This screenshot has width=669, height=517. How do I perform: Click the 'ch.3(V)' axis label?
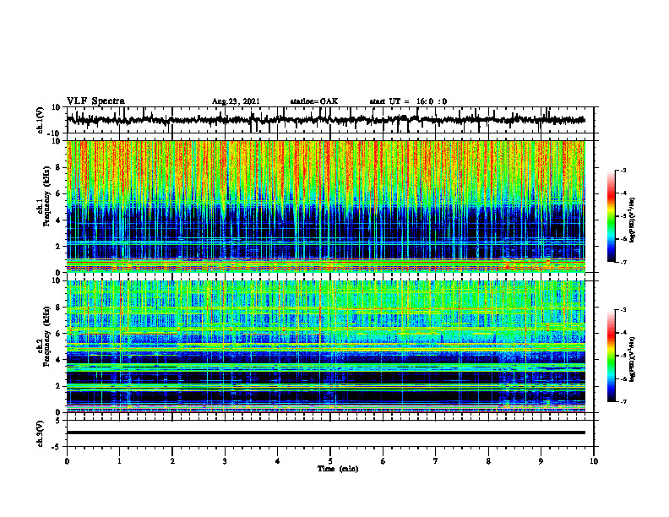41,433
